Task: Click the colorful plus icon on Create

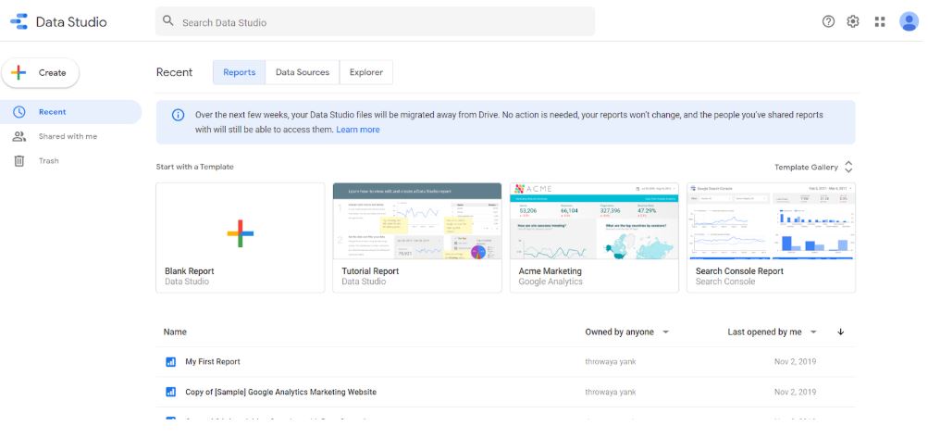Action: click(19, 73)
